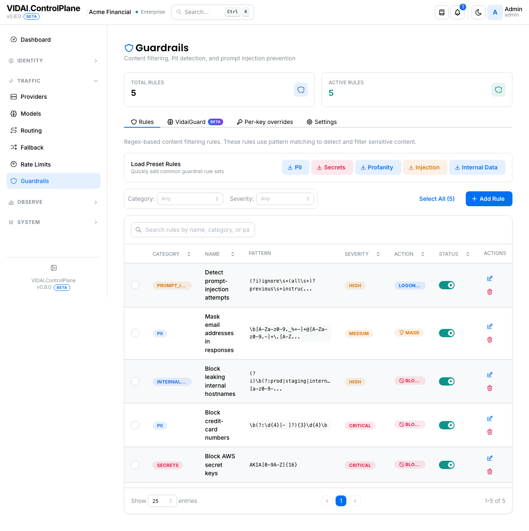Collapse the Traffic sidebar section
Screen dimensions: 529x531
coord(54,81)
